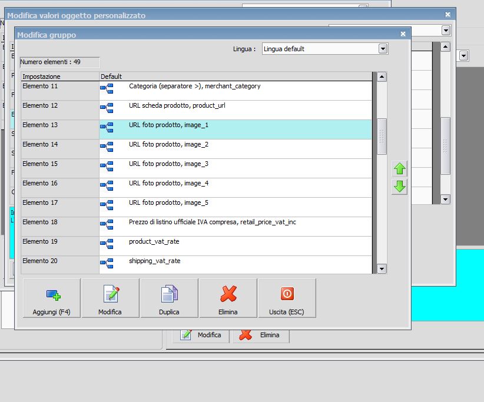Click Elimina button in the background window

(x=261, y=335)
